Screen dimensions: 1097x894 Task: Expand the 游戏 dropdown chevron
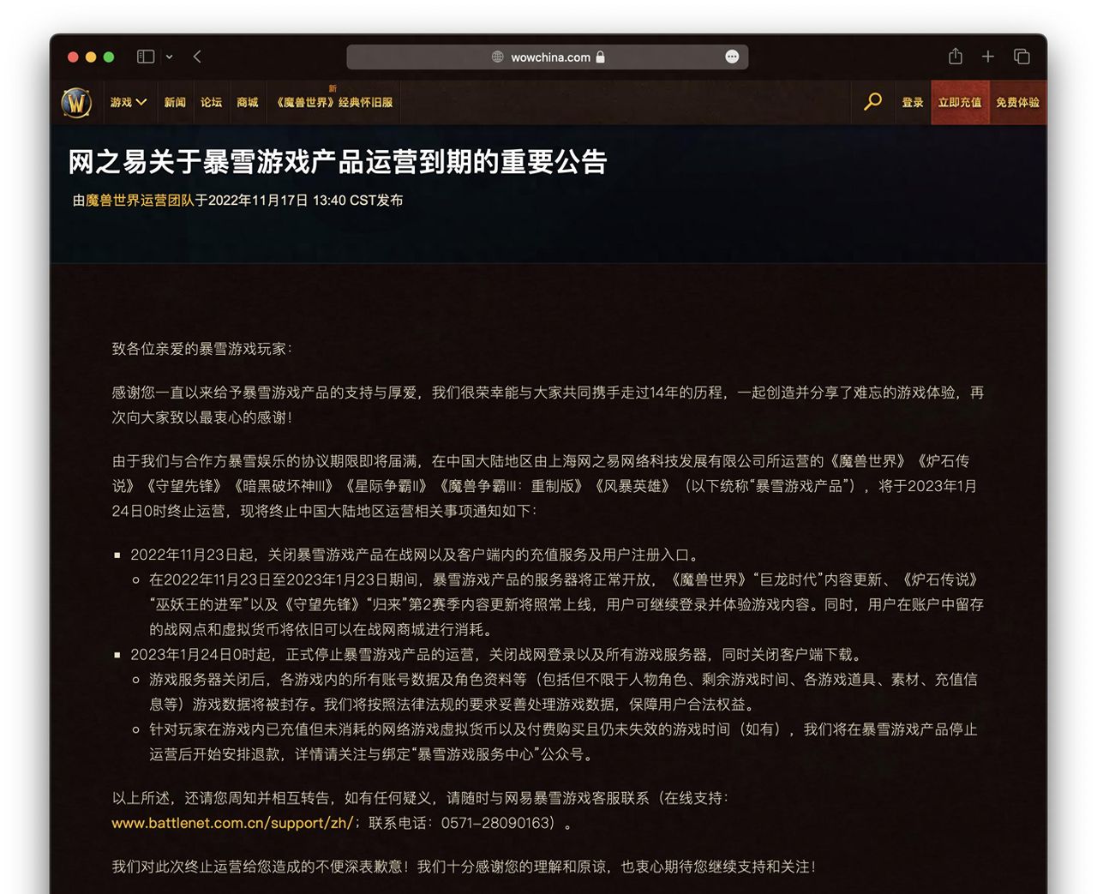(142, 102)
